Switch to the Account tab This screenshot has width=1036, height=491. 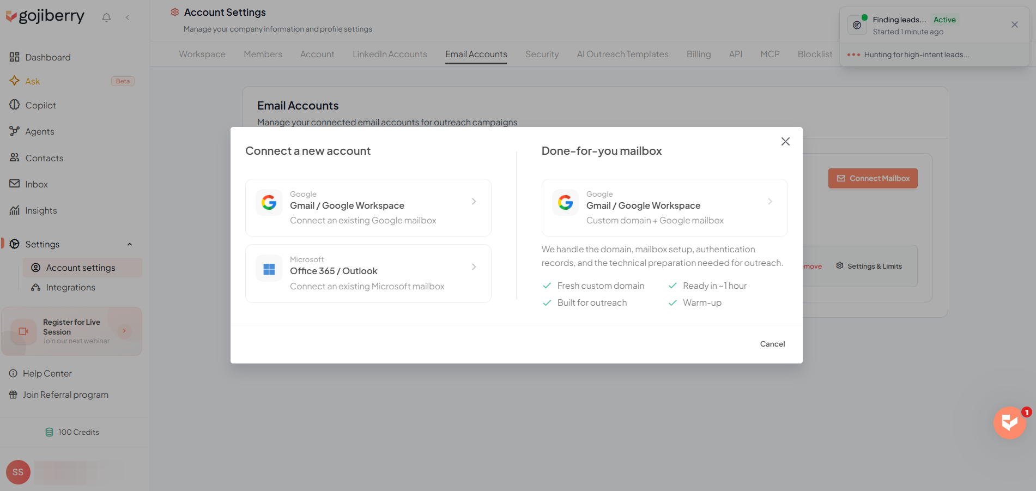point(317,54)
